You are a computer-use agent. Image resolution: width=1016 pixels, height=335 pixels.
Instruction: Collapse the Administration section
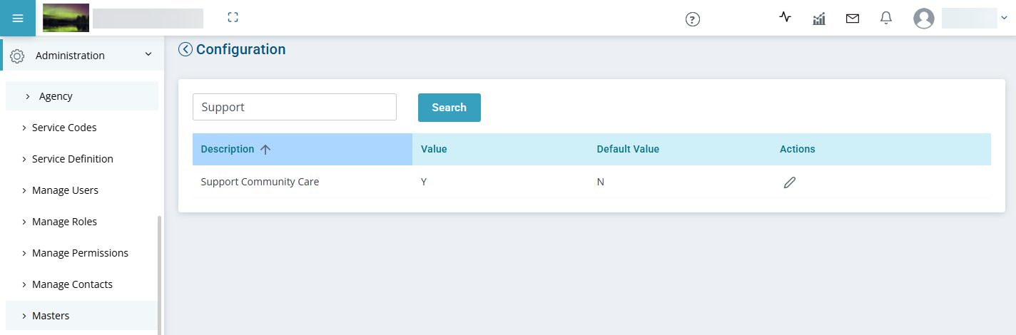pyautogui.click(x=148, y=55)
